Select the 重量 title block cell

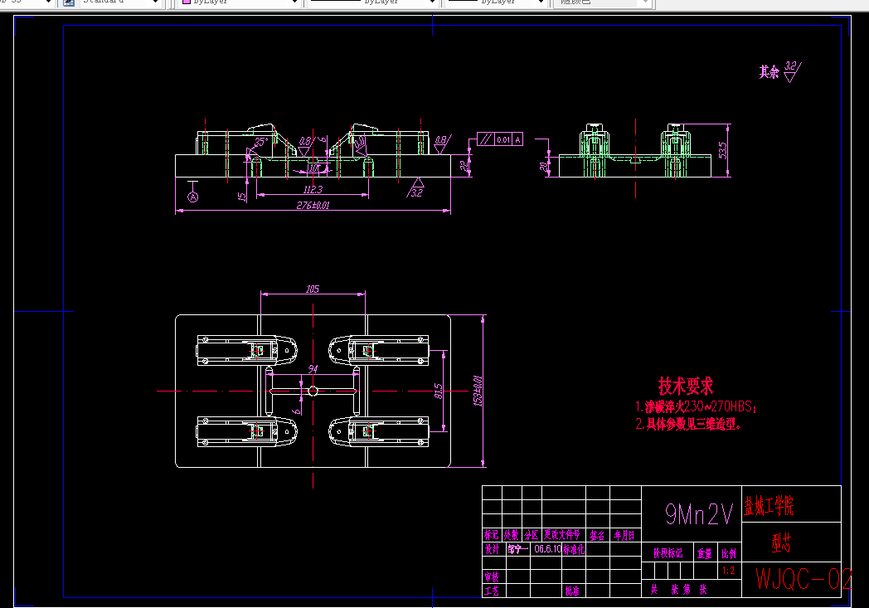pyautogui.click(x=704, y=554)
